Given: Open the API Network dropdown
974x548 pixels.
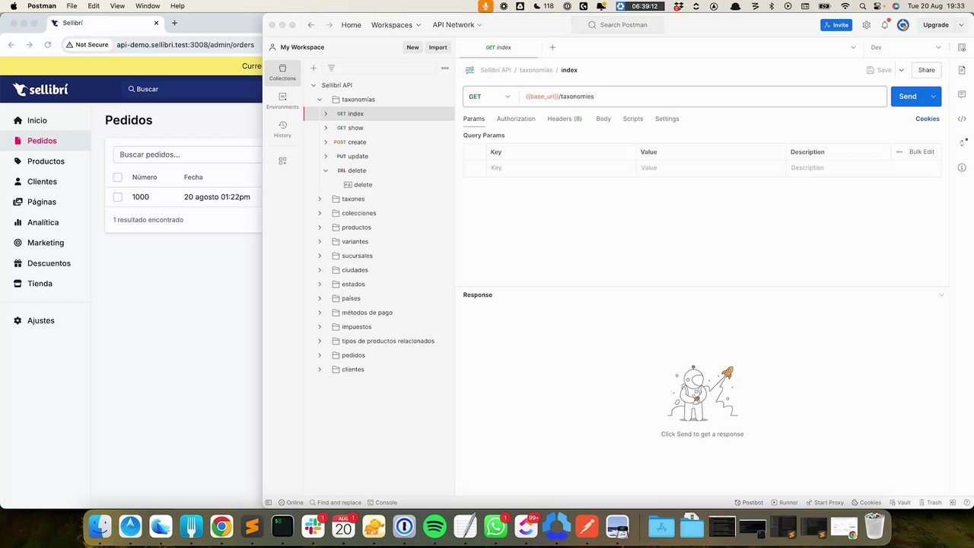Looking at the screenshot, I should point(458,24).
